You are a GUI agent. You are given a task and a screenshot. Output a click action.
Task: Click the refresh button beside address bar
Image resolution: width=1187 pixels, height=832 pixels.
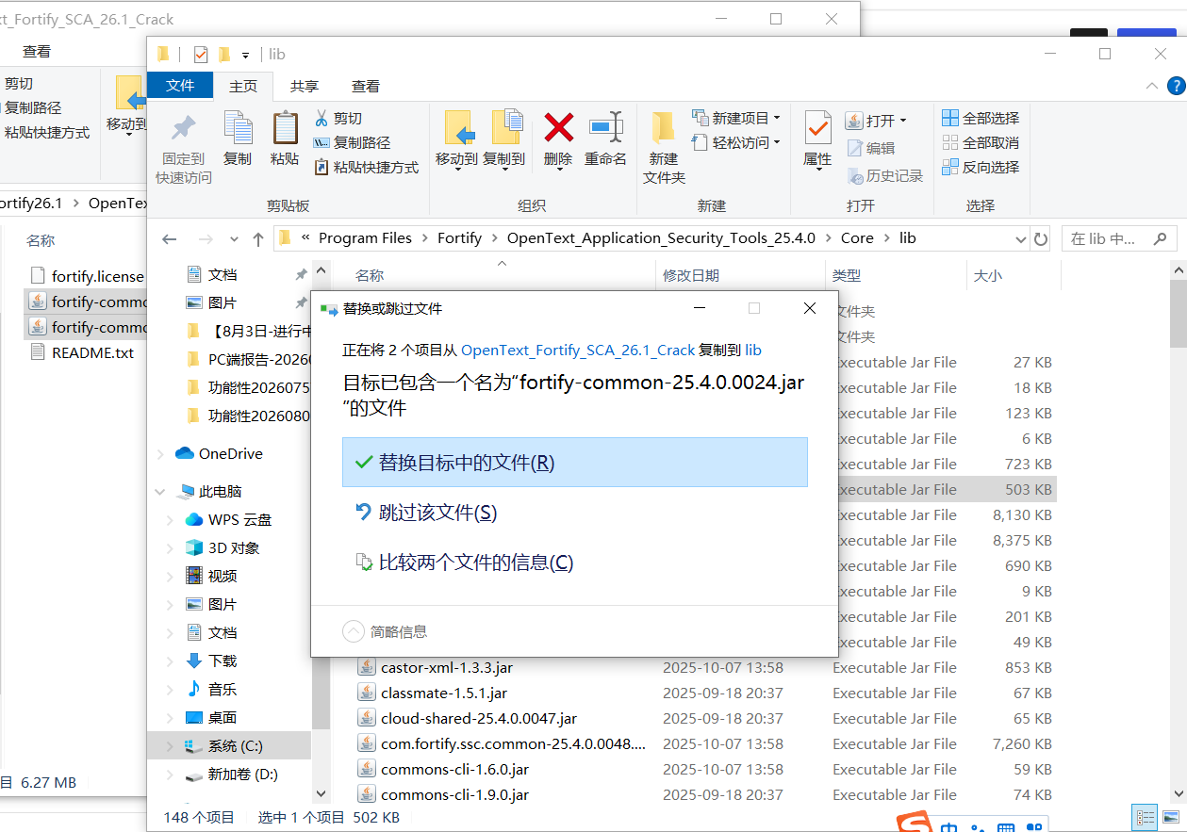click(x=1041, y=239)
